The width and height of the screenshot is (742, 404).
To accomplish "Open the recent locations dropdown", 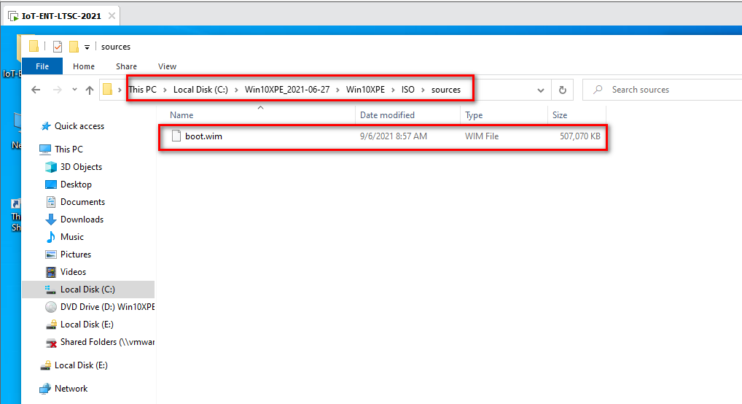I will click(74, 90).
